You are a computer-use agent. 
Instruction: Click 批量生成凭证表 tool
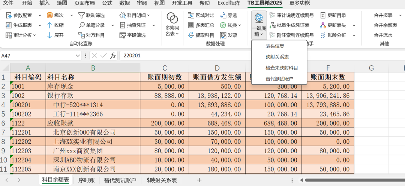(x=289, y=25)
